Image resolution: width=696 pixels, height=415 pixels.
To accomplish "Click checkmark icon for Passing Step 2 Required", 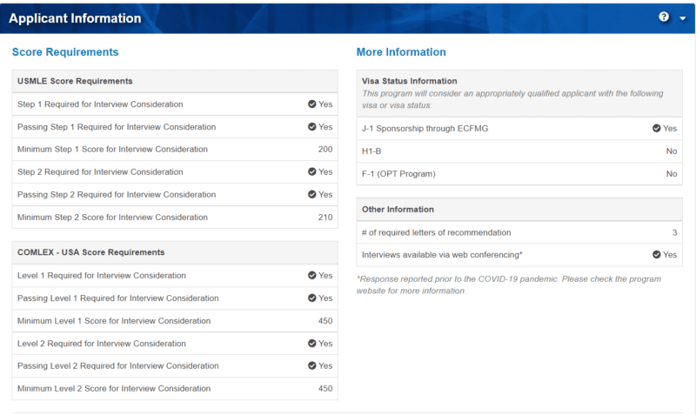I will click(311, 195).
